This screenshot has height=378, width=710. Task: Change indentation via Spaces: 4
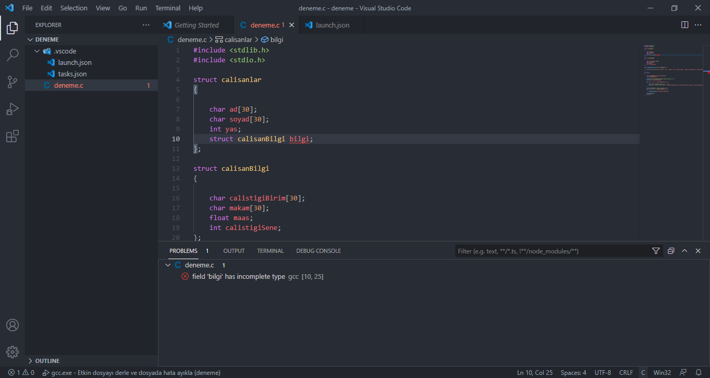click(x=573, y=373)
